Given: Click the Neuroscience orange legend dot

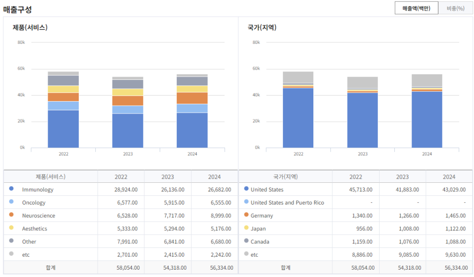Looking at the screenshot, I should [x=11, y=215].
